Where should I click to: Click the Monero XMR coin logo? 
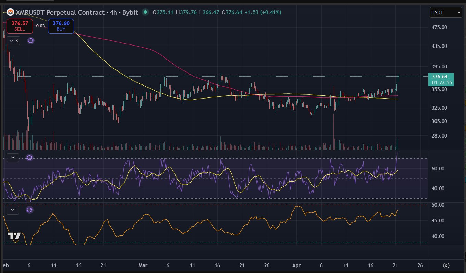tap(10, 12)
